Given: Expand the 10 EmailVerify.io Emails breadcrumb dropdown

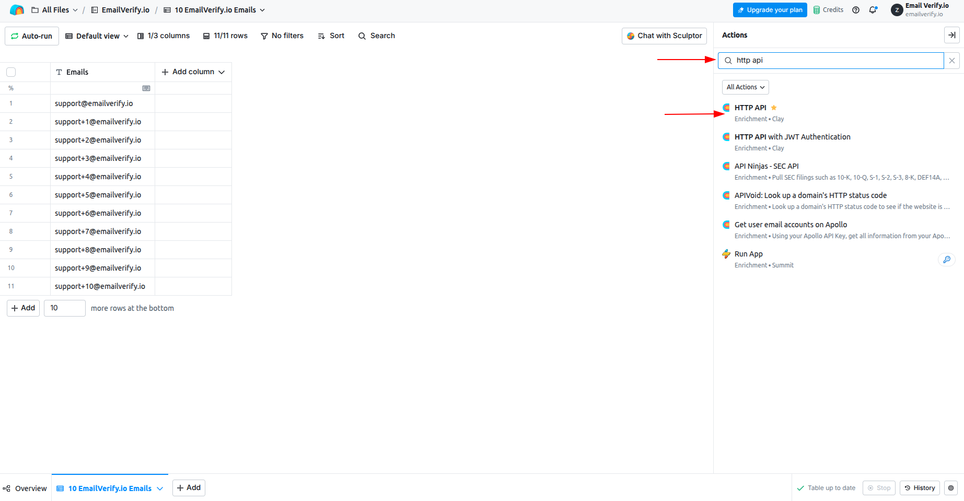Looking at the screenshot, I should [262, 10].
